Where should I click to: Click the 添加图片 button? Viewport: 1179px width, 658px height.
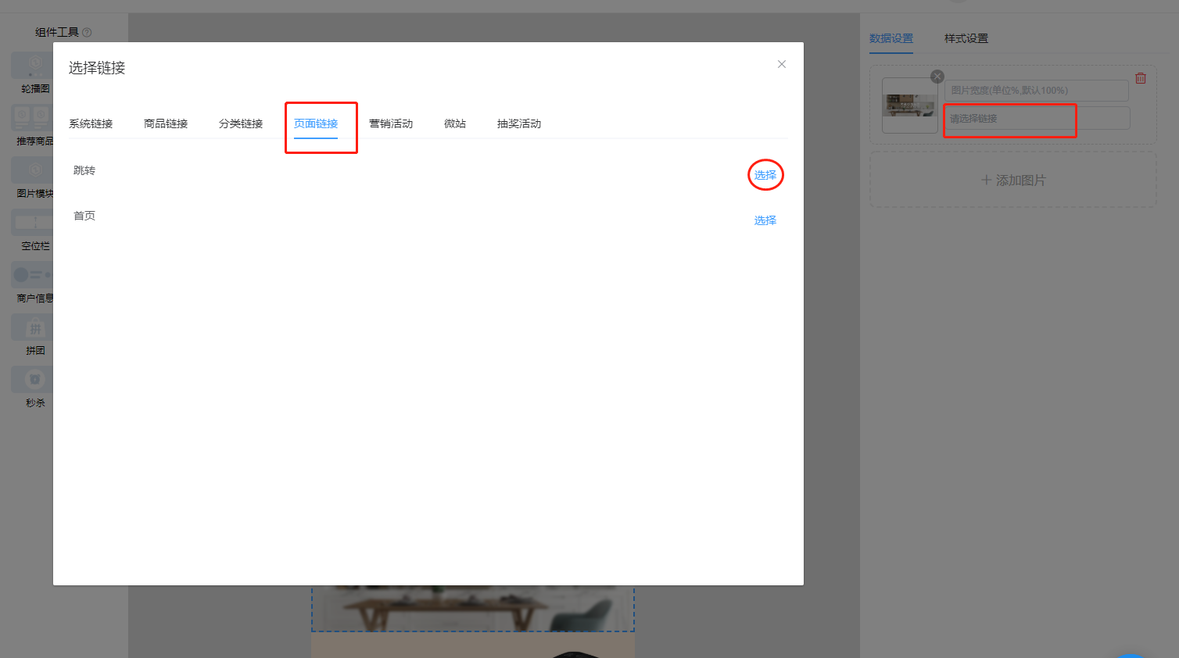(x=1013, y=180)
